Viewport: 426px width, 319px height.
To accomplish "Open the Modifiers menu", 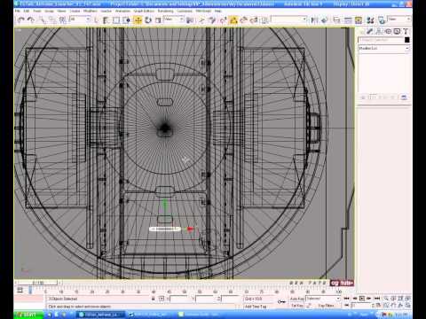I will point(91,11).
